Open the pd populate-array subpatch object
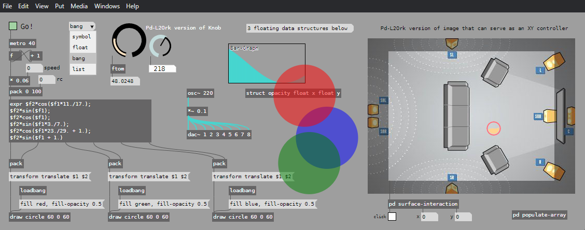 [x=539, y=214]
